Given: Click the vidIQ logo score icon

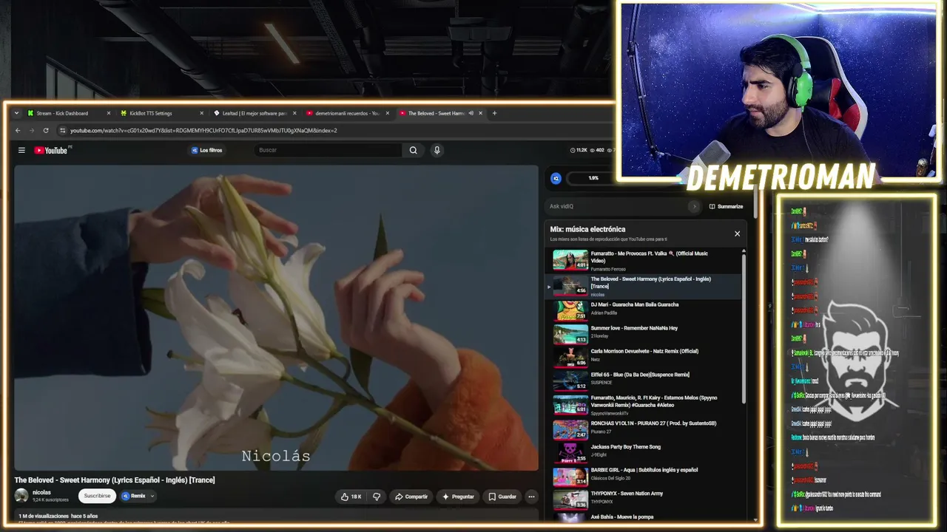Looking at the screenshot, I should pyautogui.click(x=556, y=178).
